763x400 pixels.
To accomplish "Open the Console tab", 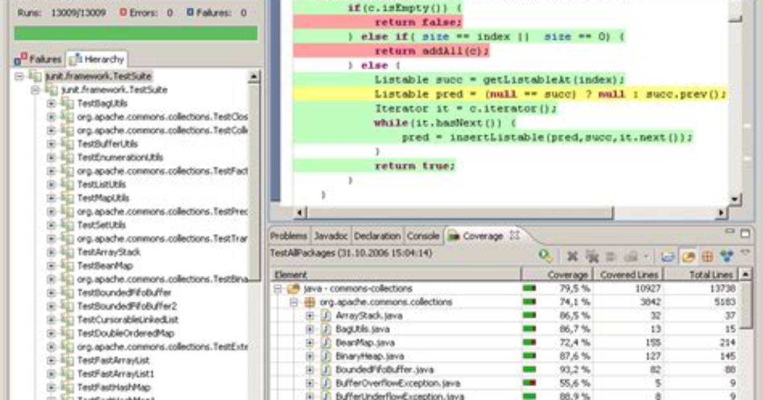I will click(x=423, y=236).
